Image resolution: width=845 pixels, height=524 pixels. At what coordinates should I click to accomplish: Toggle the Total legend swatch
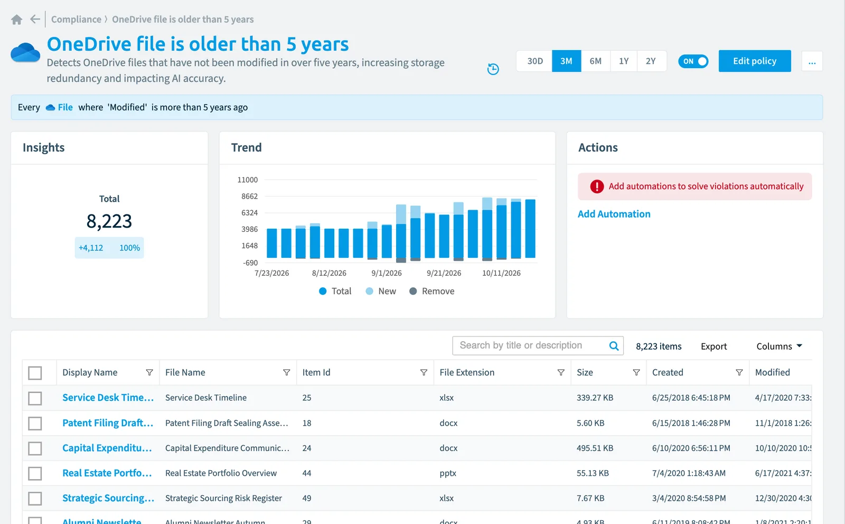[x=323, y=292]
